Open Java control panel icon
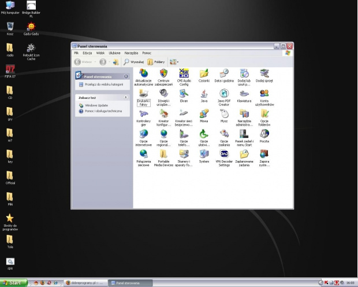 click(204, 95)
